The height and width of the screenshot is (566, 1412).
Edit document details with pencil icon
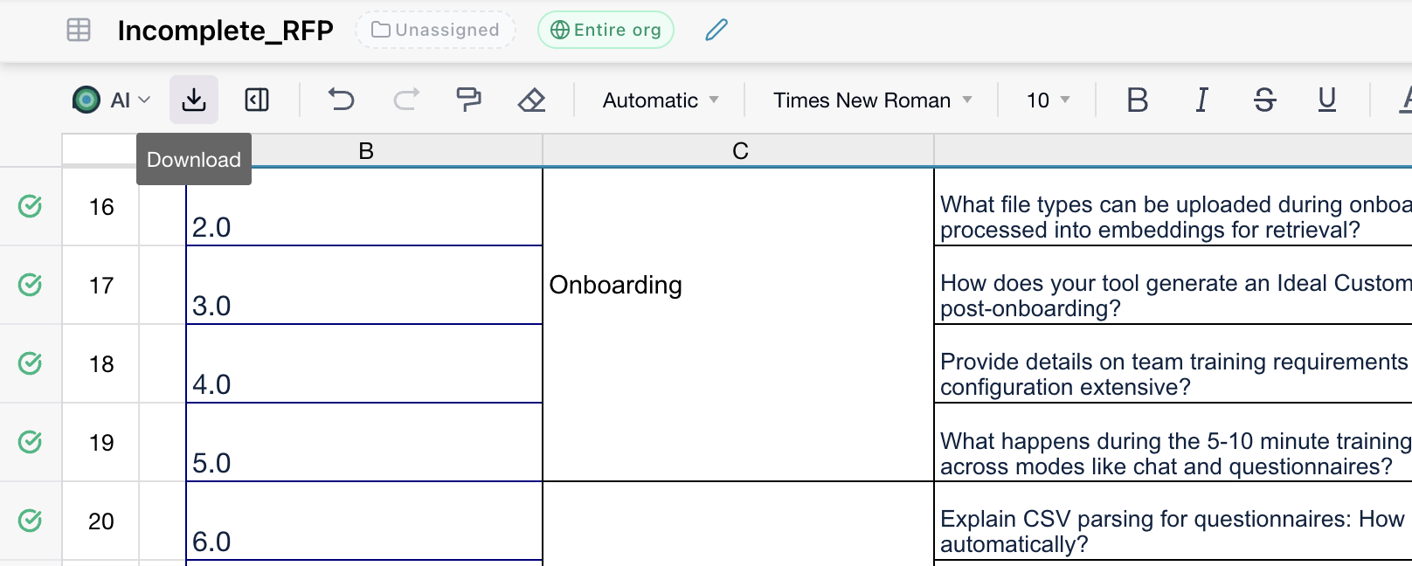716,30
